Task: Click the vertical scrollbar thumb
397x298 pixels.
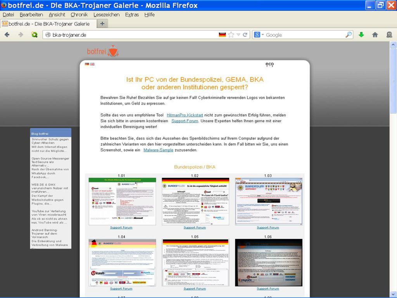Action: [x=393, y=81]
